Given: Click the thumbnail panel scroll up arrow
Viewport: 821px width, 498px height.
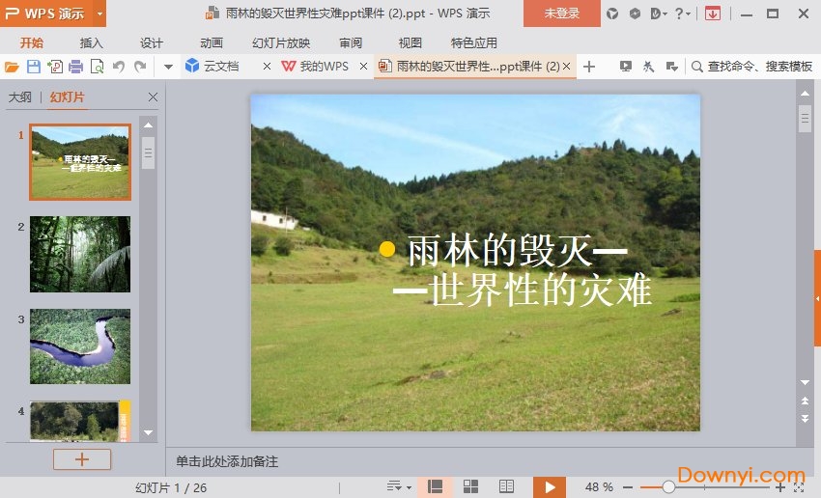Looking at the screenshot, I should coord(148,125).
